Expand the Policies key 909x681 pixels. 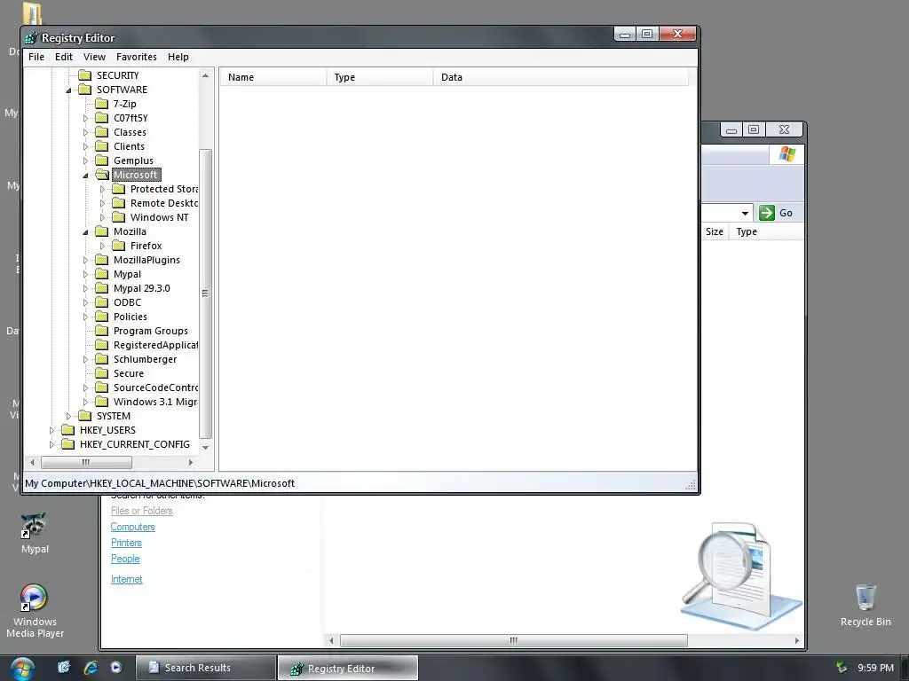(86, 317)
